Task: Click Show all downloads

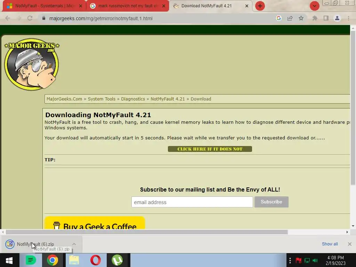Action: click(330, 244)
